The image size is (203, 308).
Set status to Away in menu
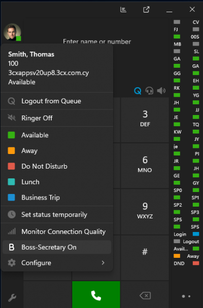(57, 150)
